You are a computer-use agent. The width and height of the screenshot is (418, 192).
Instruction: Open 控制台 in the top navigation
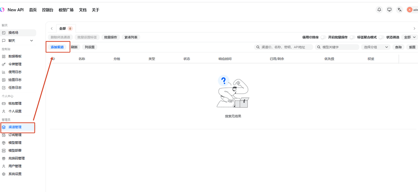[x=48, y=10]
